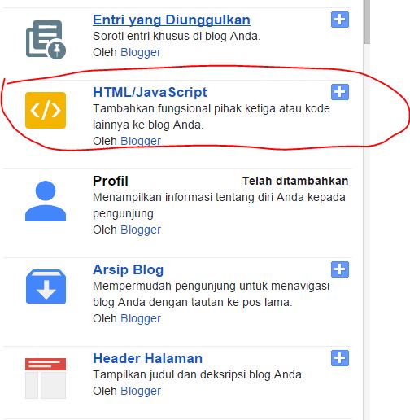Click the yellow HTML/JavaScript code icon
Screen dimensions: 410x420
(46, 110)
